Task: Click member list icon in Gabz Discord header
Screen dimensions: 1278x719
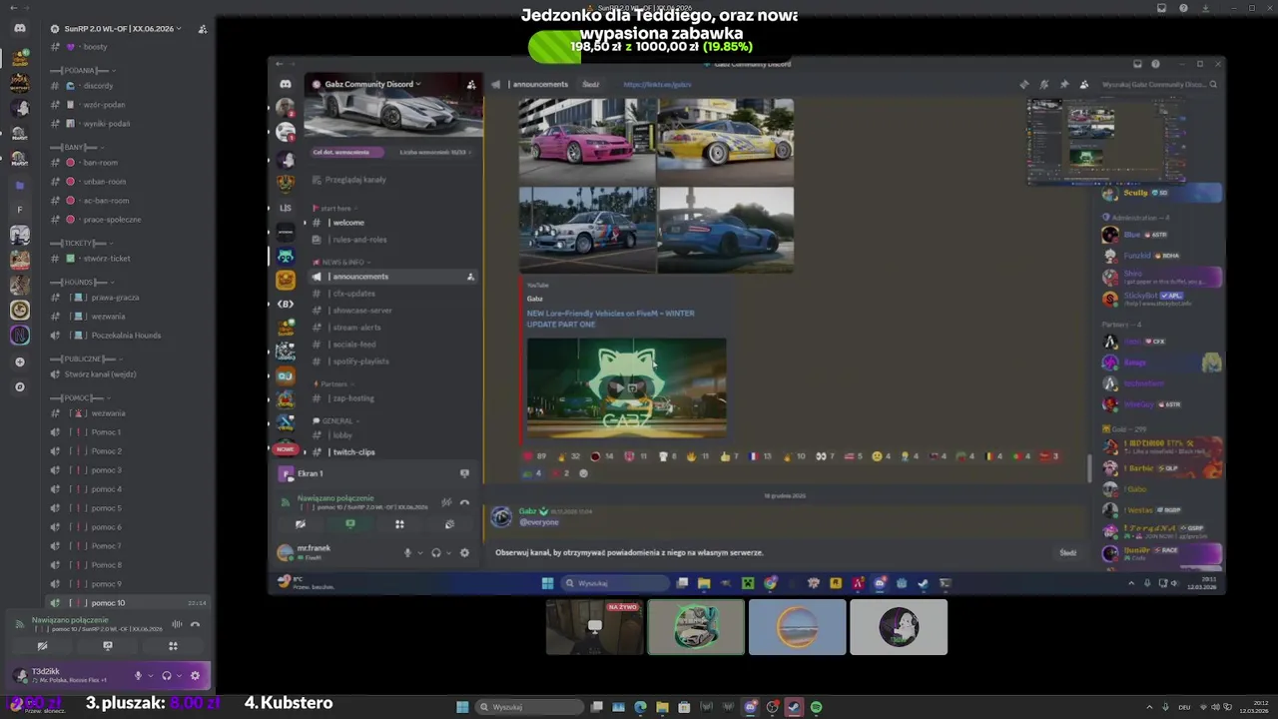Action: coord(1084,85)
